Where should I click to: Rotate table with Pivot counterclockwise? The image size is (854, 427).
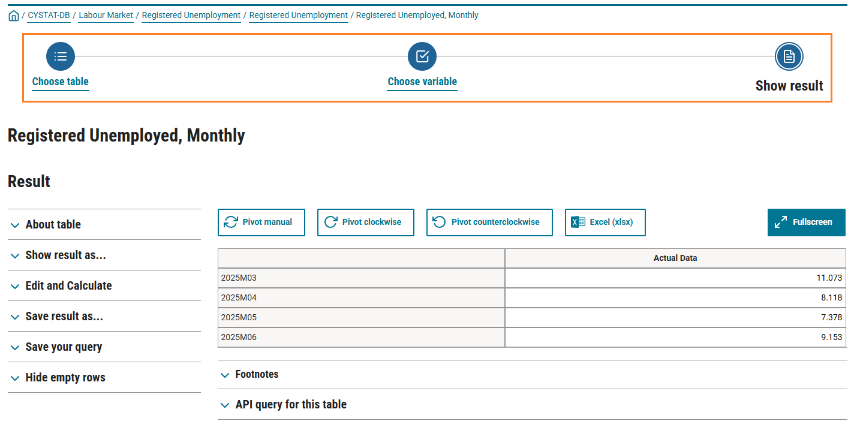click(x=489, y=222)
